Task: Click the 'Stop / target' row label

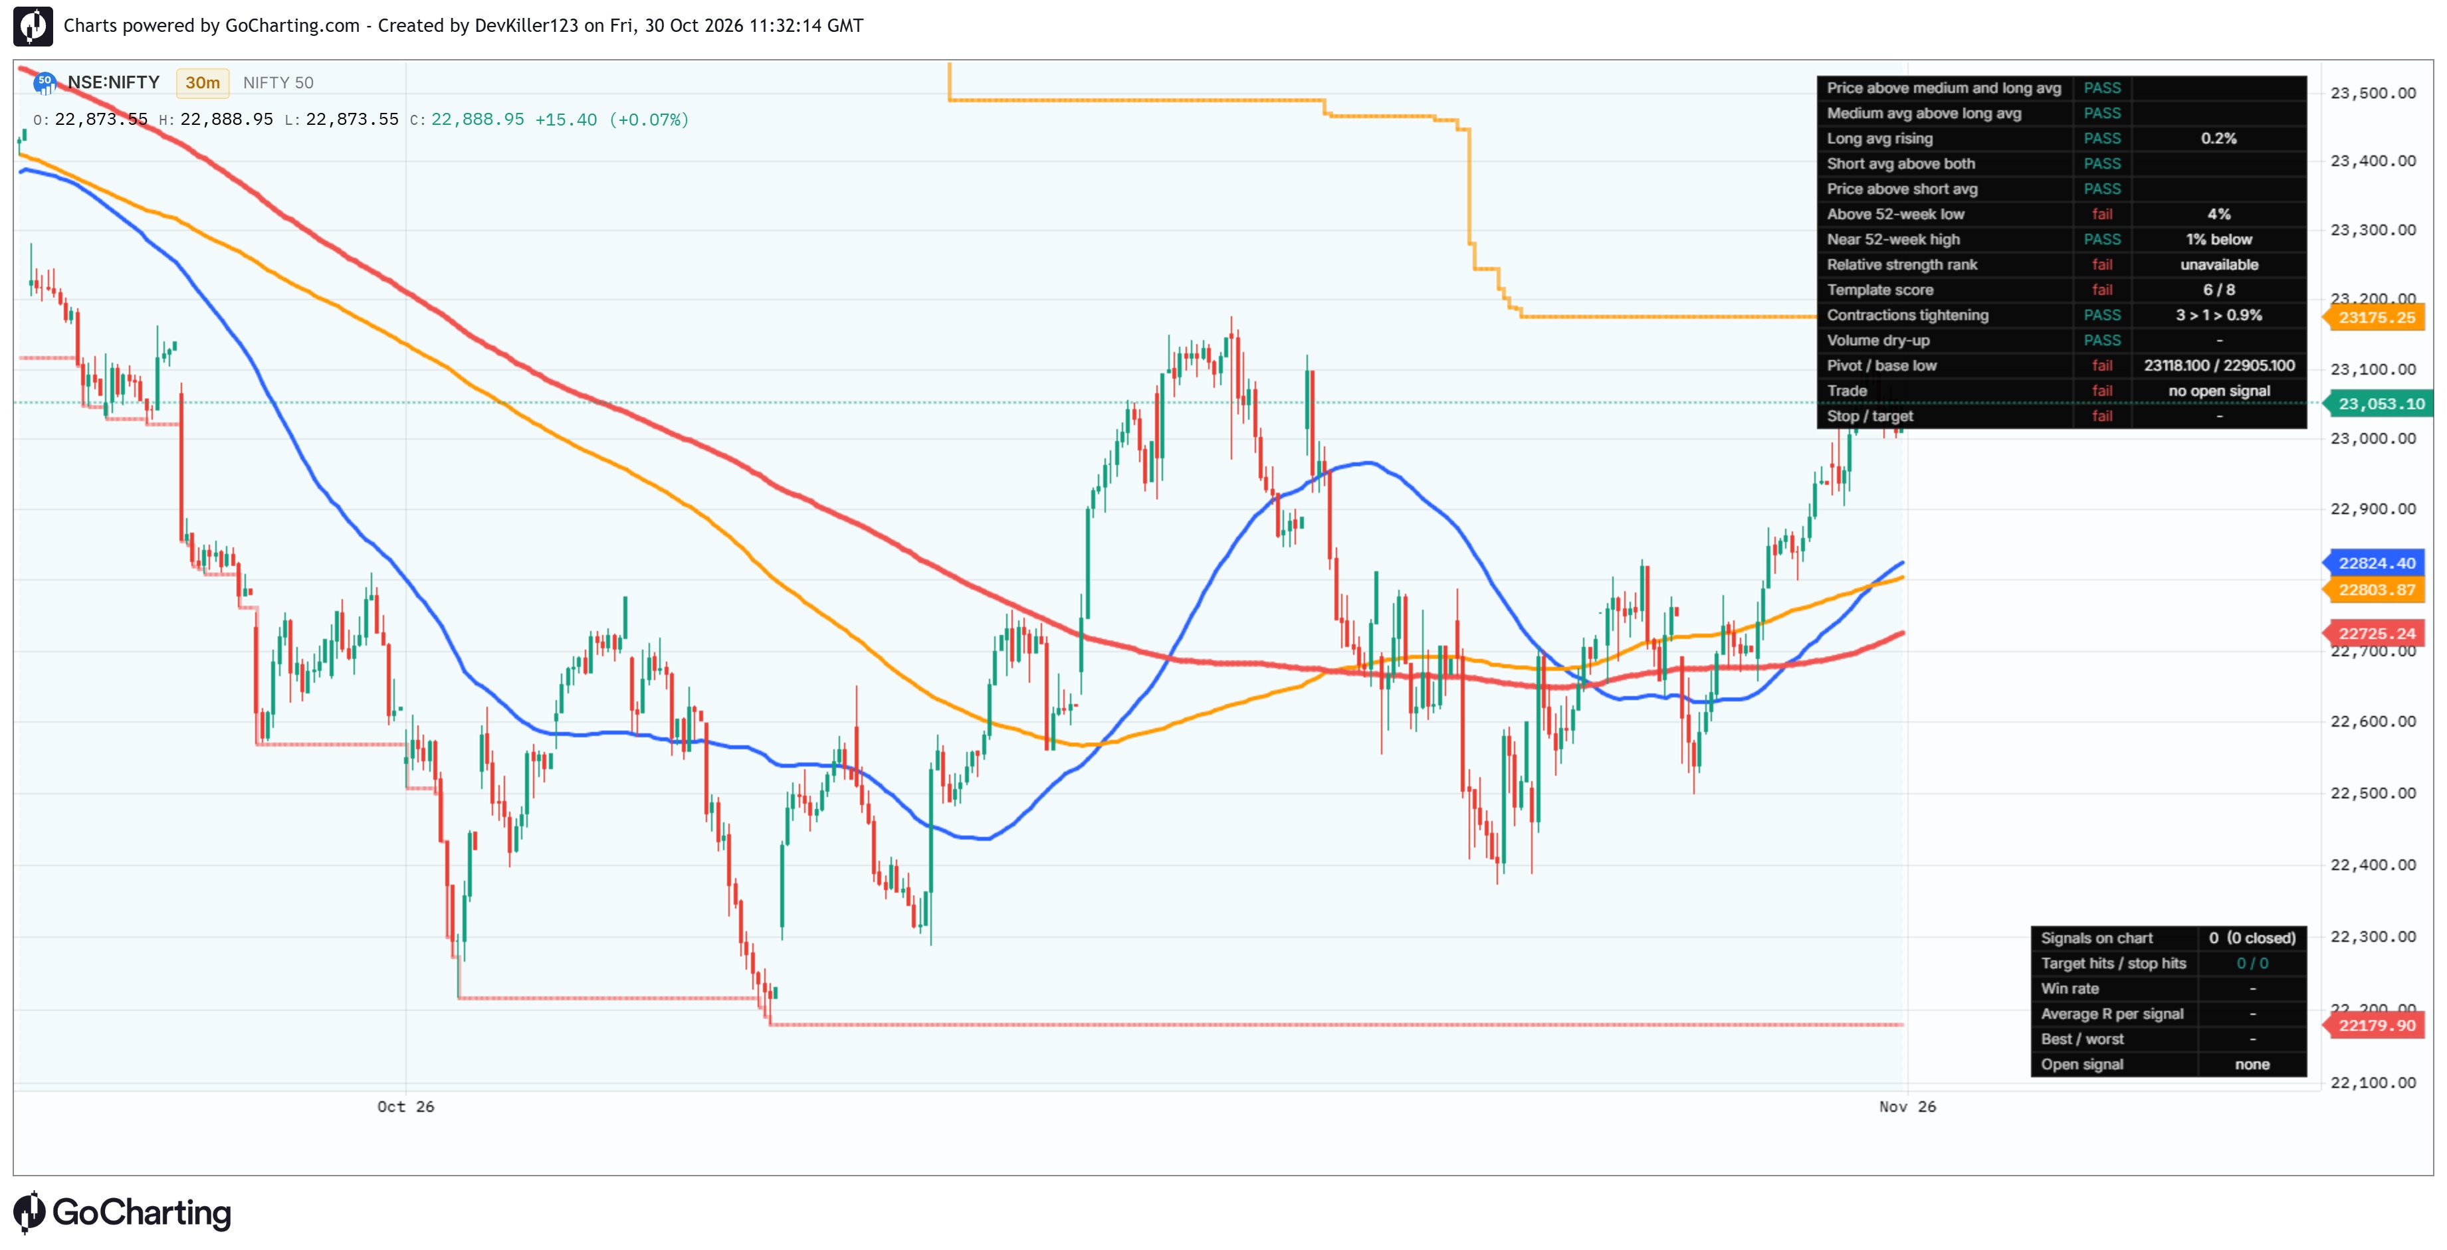Action: [1869, 416]
